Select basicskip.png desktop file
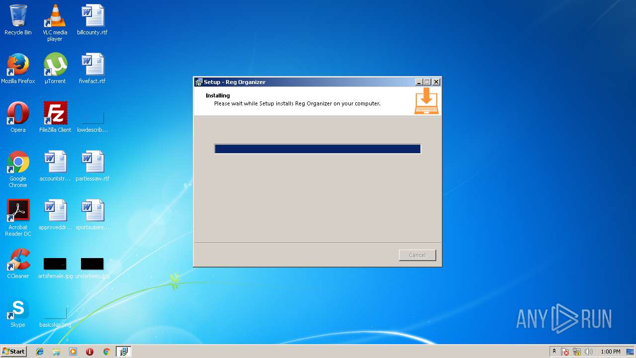The image size is (636, 358). coord(55,317)
